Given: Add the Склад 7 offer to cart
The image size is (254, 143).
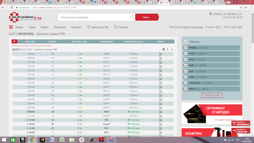Looking at the screenshot, I should point(160,124).
